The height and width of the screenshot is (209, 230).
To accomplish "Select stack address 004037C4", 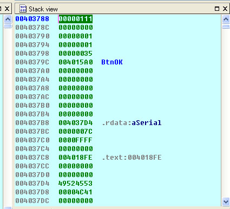I will coord(32,149).
